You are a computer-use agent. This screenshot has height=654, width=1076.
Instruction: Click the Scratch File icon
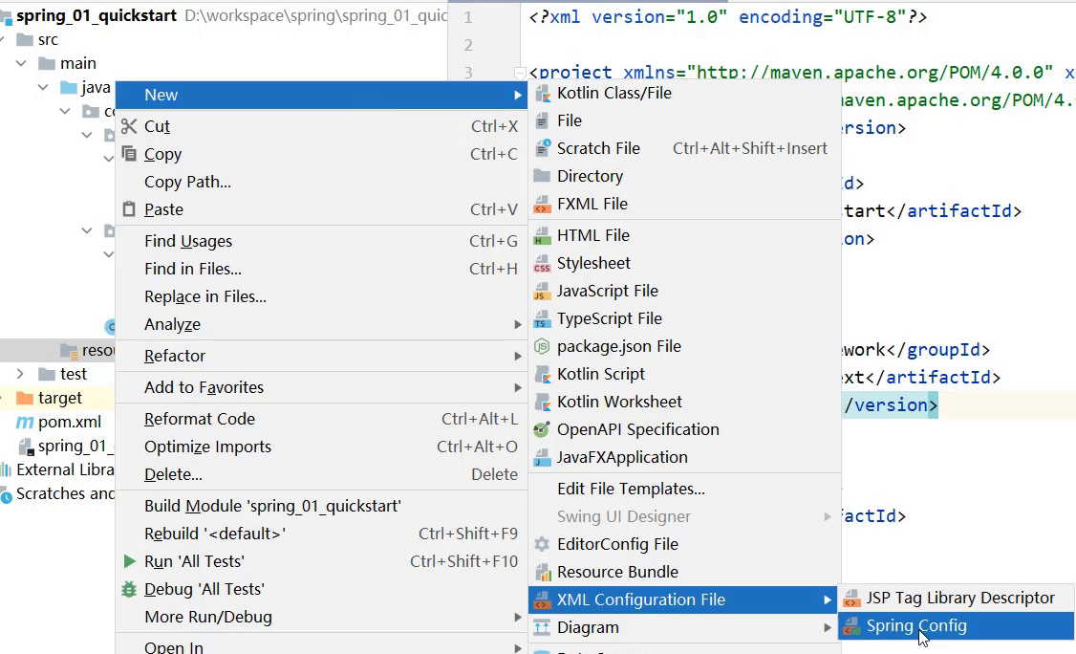pos(542,148)
